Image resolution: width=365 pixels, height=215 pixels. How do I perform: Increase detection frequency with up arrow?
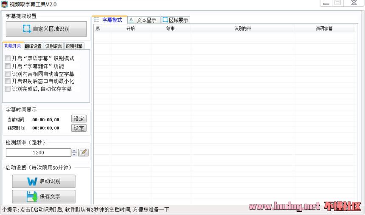click(74, 151)
